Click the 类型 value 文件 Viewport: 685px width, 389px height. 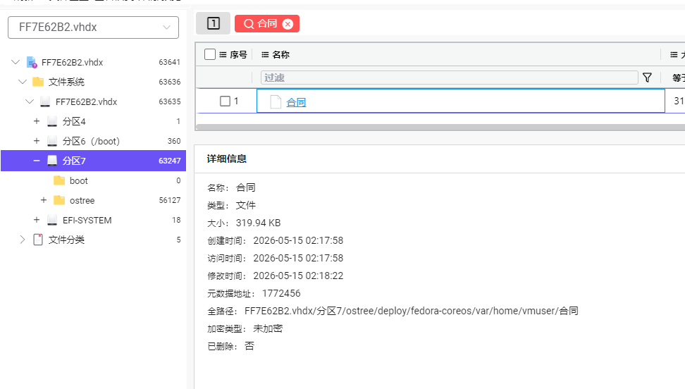point(246,206)
